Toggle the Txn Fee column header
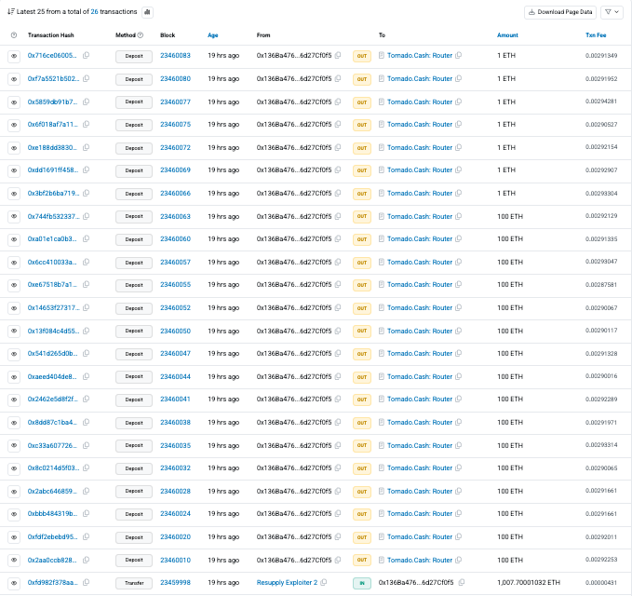Viewport: 632px width, 596px height. click(x=596, y=35)
